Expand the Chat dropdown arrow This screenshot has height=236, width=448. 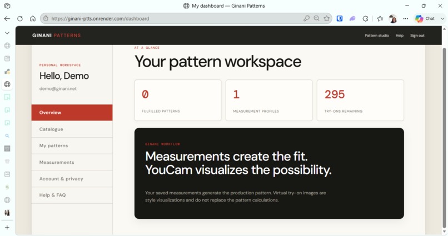pyautogui.click(x=442, y=18)
